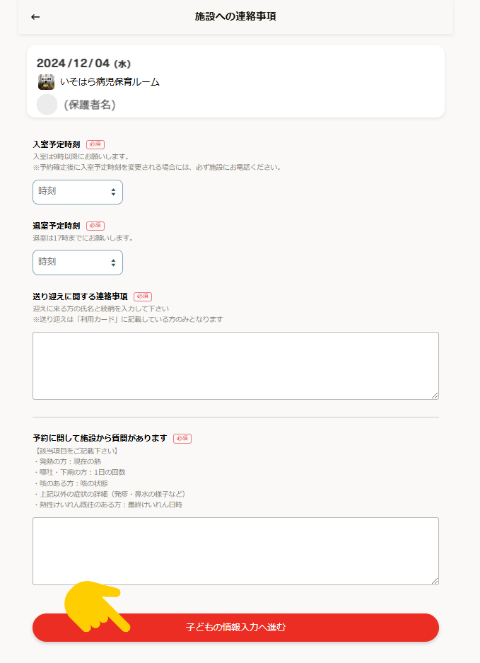Click the up-down arrows on exit time selector
480x663 pixels.
pyautogui.click(x=113, y=263)
